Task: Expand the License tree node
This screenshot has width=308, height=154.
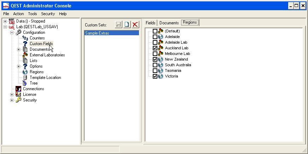Action: [12, 94]
